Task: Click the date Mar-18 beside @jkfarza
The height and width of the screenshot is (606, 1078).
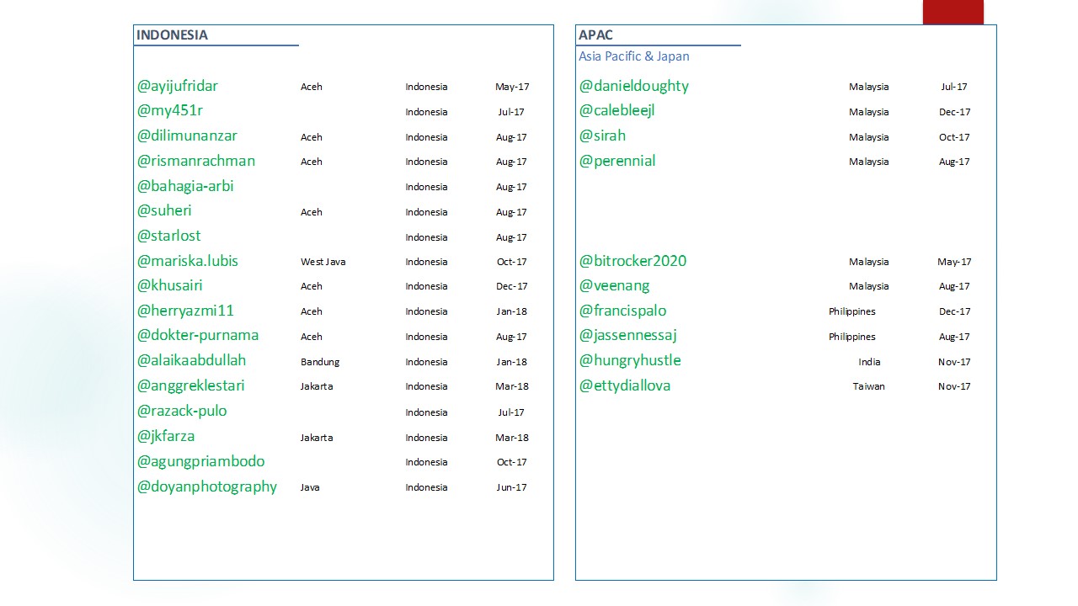Action: click(512, 438)
